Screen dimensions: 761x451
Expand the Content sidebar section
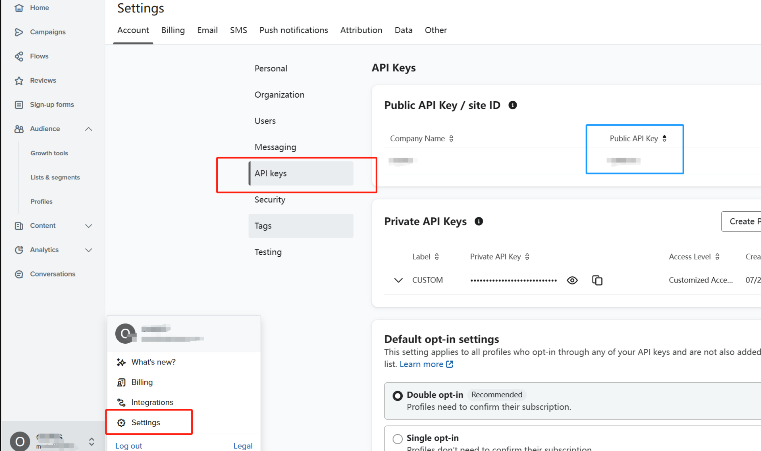pyautogui.click(x=89, y=226)
